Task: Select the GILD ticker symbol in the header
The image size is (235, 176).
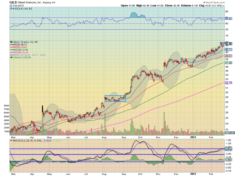Action: pyautogui.click(x=13, y=2)
